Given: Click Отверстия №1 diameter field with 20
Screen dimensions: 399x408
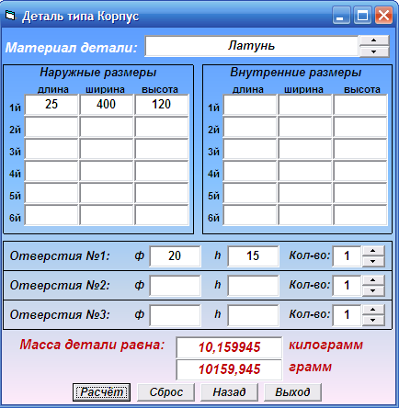Looking at the screenshot, I should coord(175,255).
